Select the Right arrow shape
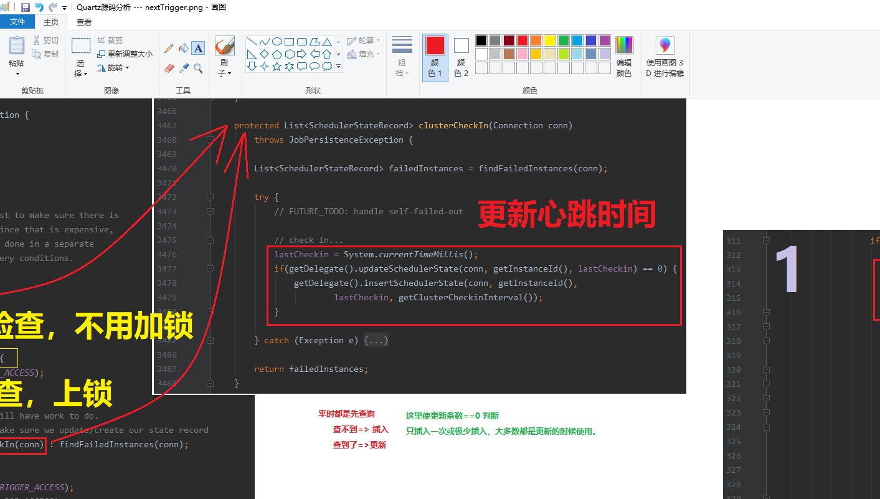880x499 pixels. pos(302,54)
